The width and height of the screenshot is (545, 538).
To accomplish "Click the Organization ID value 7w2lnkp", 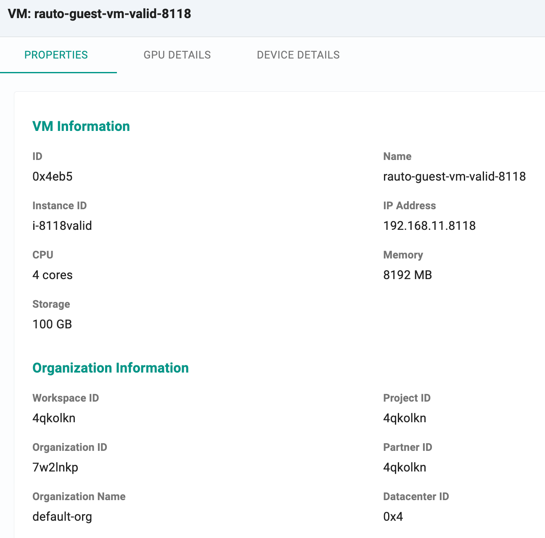I will pos(55,467).
